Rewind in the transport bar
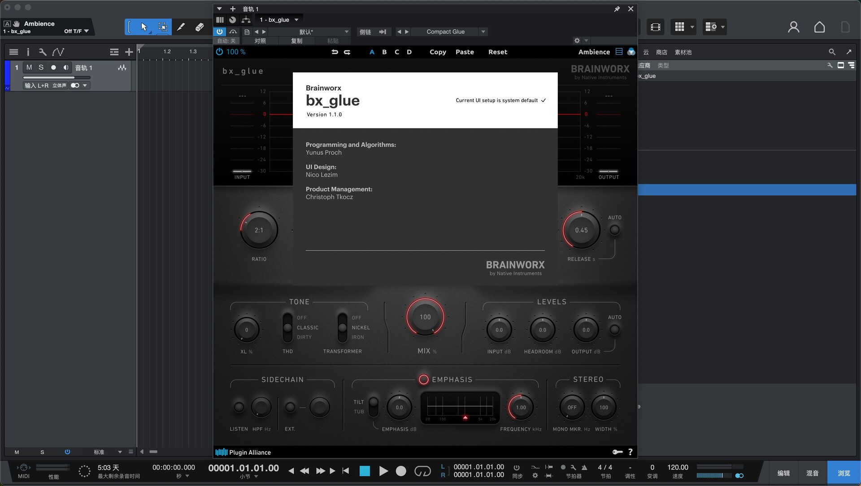This screenshot has height=486, width=861. (304, 471)
